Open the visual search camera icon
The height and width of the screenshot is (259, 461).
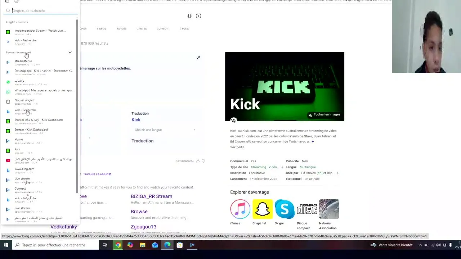pos(198,16)
